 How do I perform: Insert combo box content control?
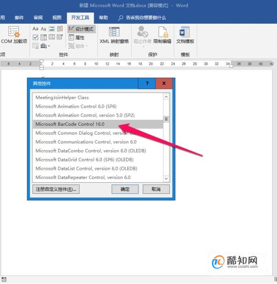pyautogui.click(x=43, y=37)
